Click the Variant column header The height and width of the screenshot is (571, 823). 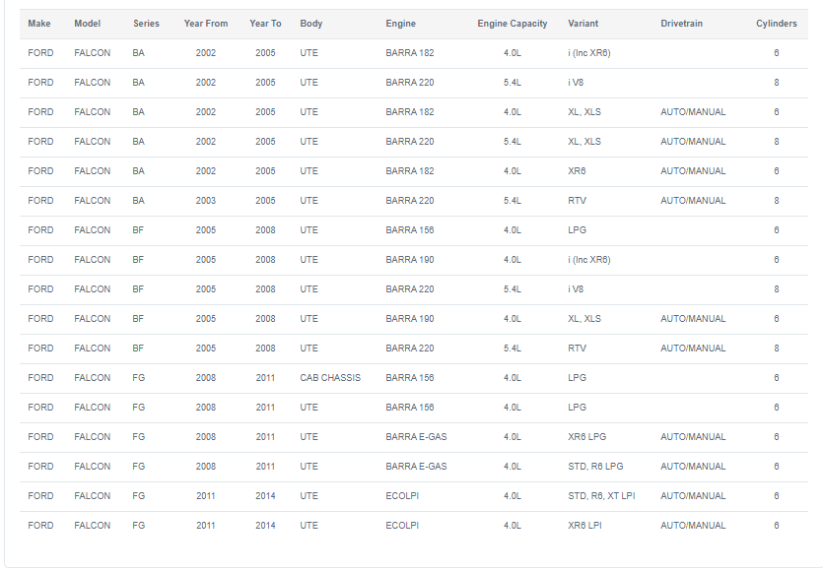pos(583,24)
